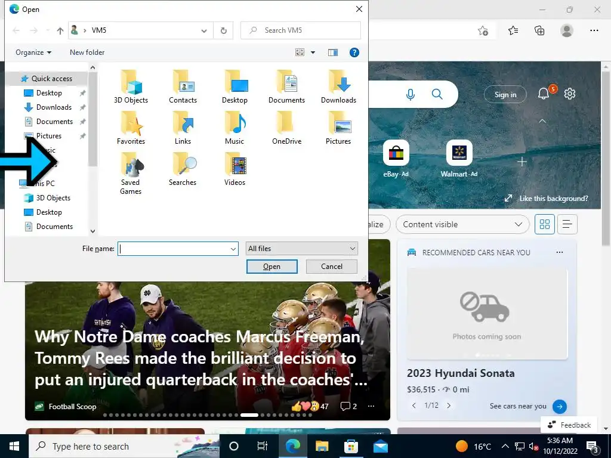The height and width of the screenshot is (458, 611).
Task: Open view options dropdown arrow
Action: click(x=313, y=52)
